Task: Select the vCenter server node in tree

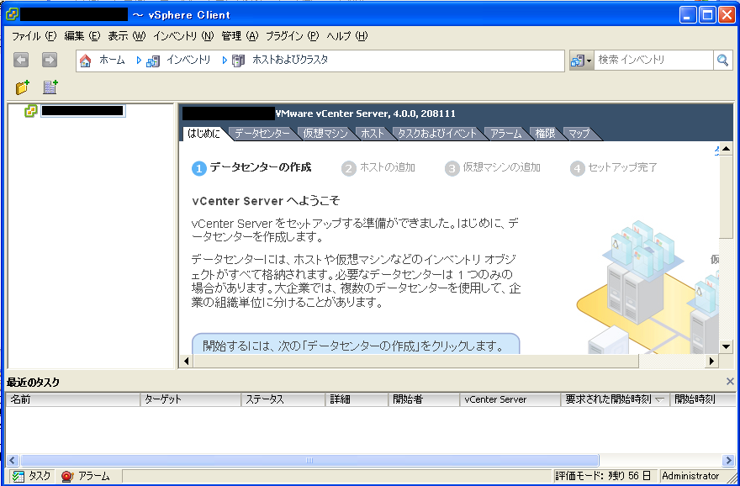Action: [76, 111]
